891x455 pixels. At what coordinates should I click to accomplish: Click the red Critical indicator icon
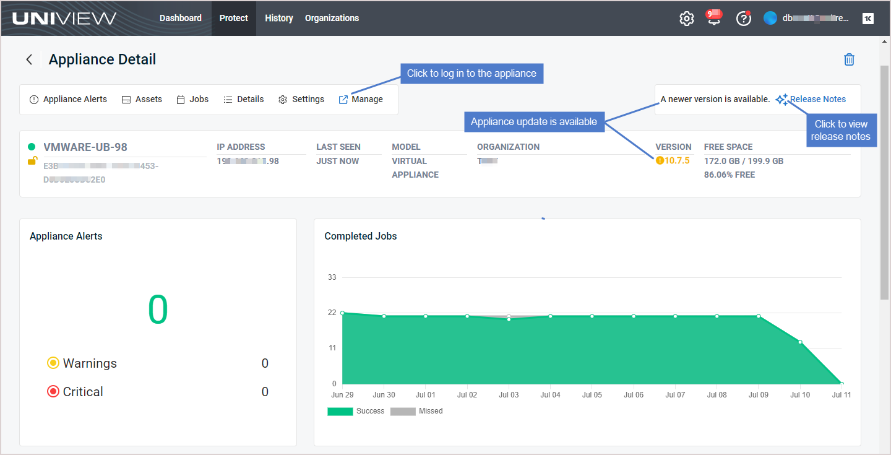tap(53, 391)
